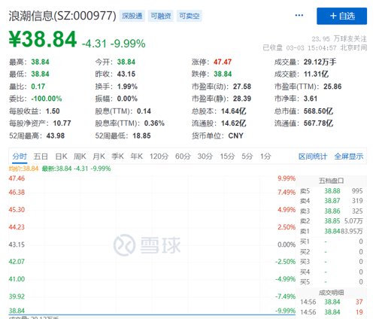
Task: Open the three-dot more options menu
Action: point(299,16)
